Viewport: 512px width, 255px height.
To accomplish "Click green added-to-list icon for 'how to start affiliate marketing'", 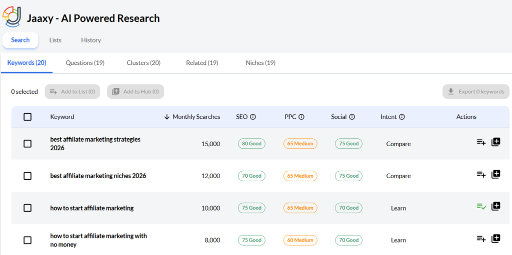I will click(481, 207).
